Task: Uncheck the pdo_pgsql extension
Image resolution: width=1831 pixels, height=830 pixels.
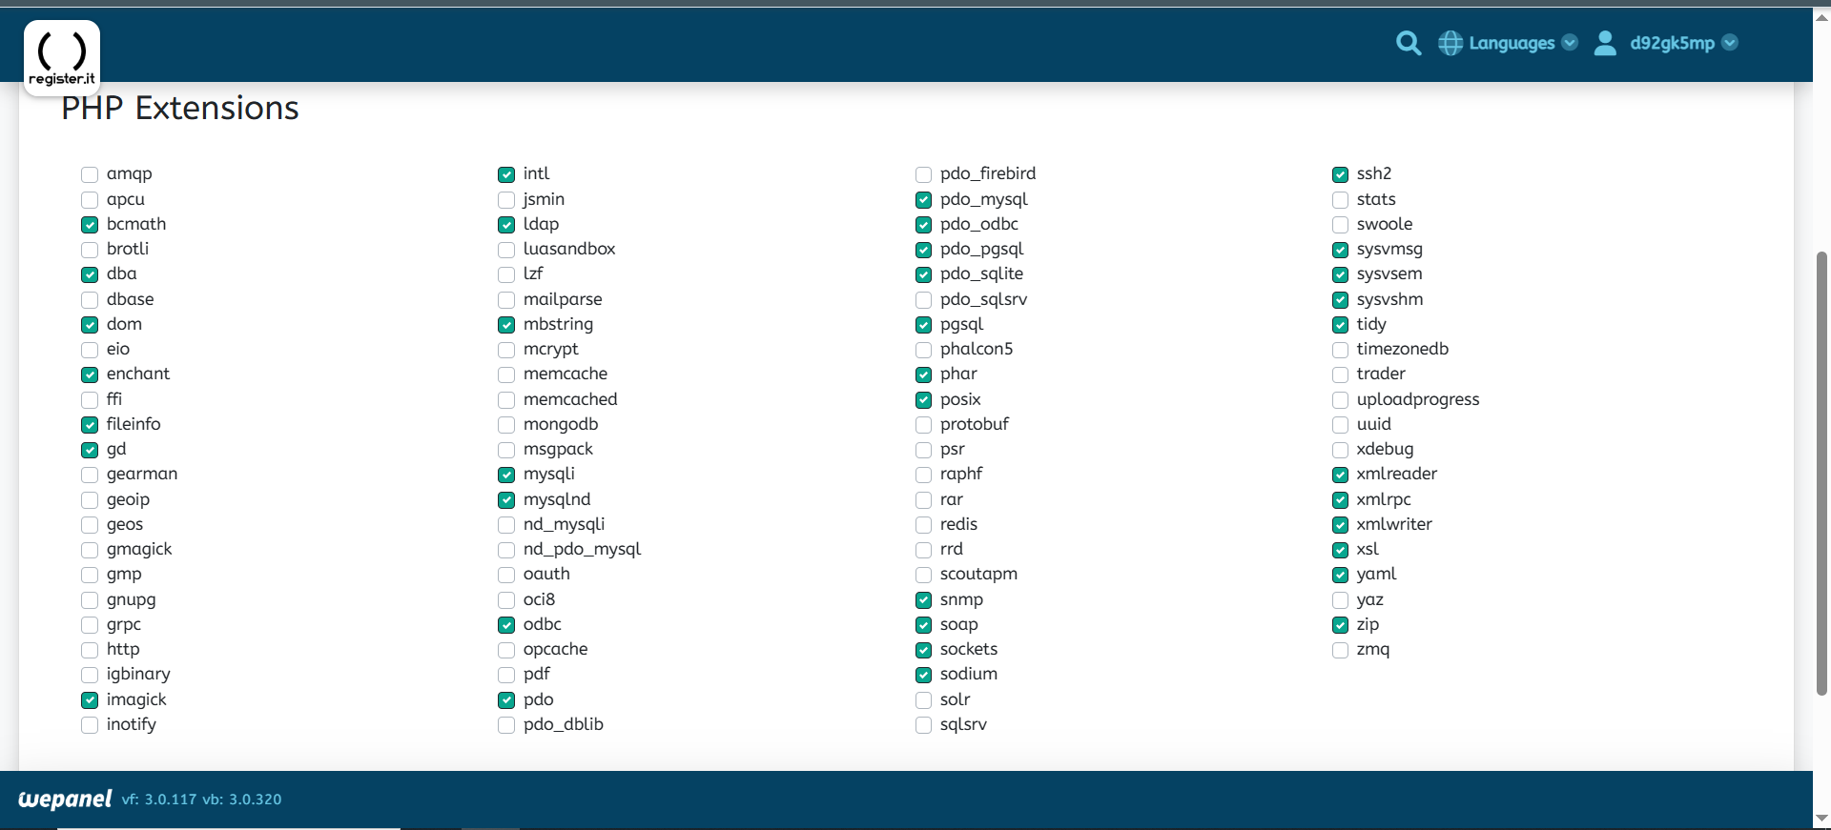Action: coord(923,250)
